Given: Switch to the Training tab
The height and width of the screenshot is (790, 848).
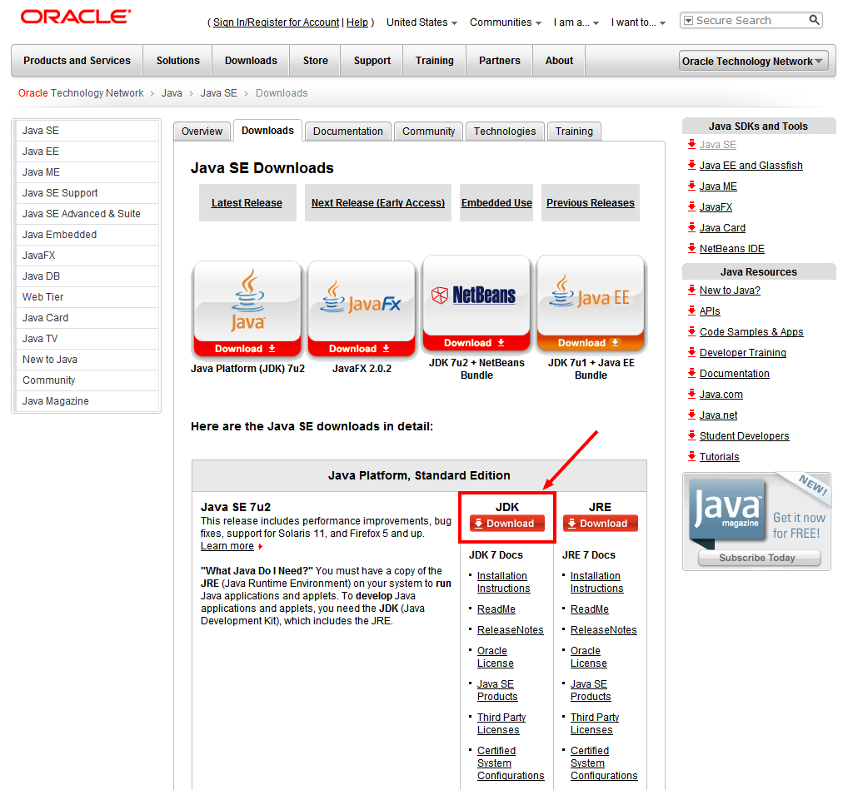Looking at the screenshot, I should pos(574,132).
